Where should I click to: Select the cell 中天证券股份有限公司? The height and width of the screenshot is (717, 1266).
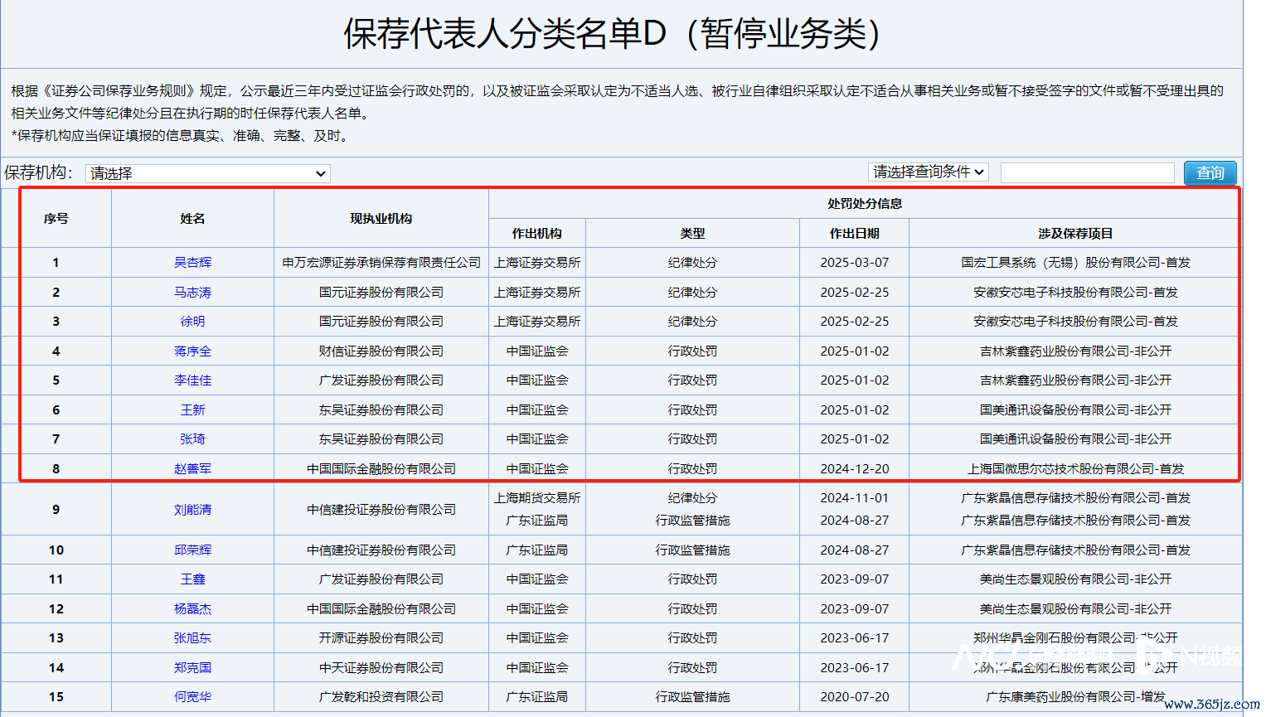point(381,667)
